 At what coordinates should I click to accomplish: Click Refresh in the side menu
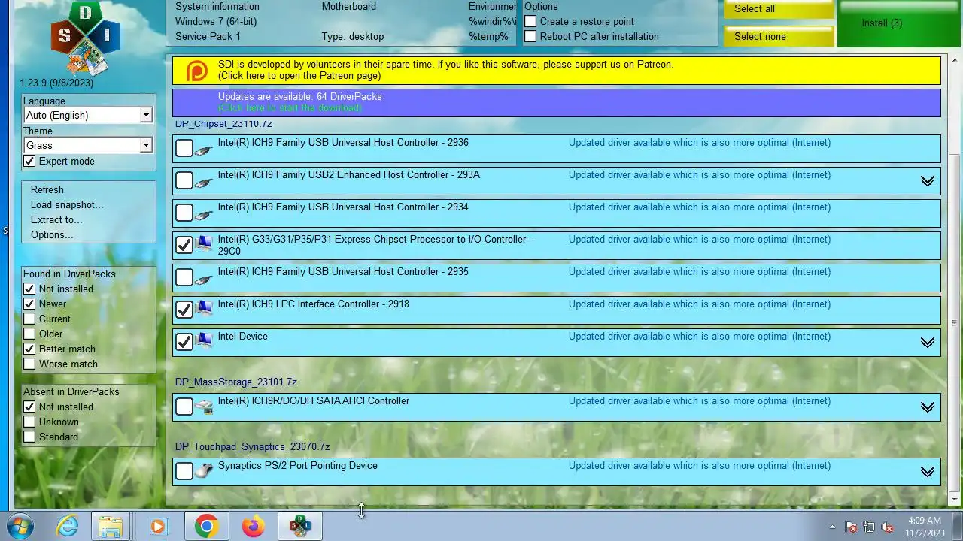(47, 189)
